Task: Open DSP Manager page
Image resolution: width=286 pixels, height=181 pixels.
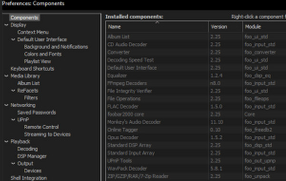Action: coord(32,156)
